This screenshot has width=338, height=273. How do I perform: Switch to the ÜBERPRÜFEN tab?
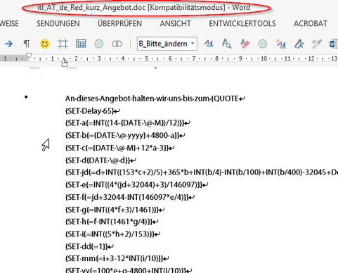[119, 23]
